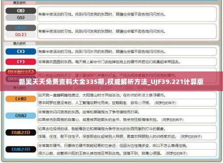The image size is (223, 163).
Task: Click the orange 《太阳》 version pill
Action: coord(21,99)
